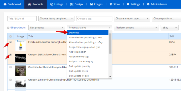Viewport: 181px width, 91px height.
Task: Open the Edit product dropdown
Action: 47,28
